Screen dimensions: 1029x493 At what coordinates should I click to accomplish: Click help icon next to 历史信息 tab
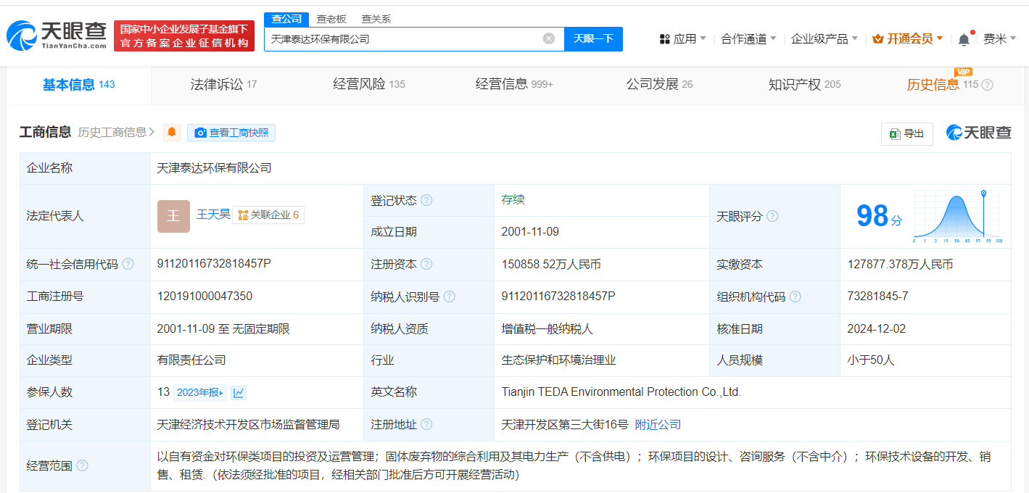point(987,85)
